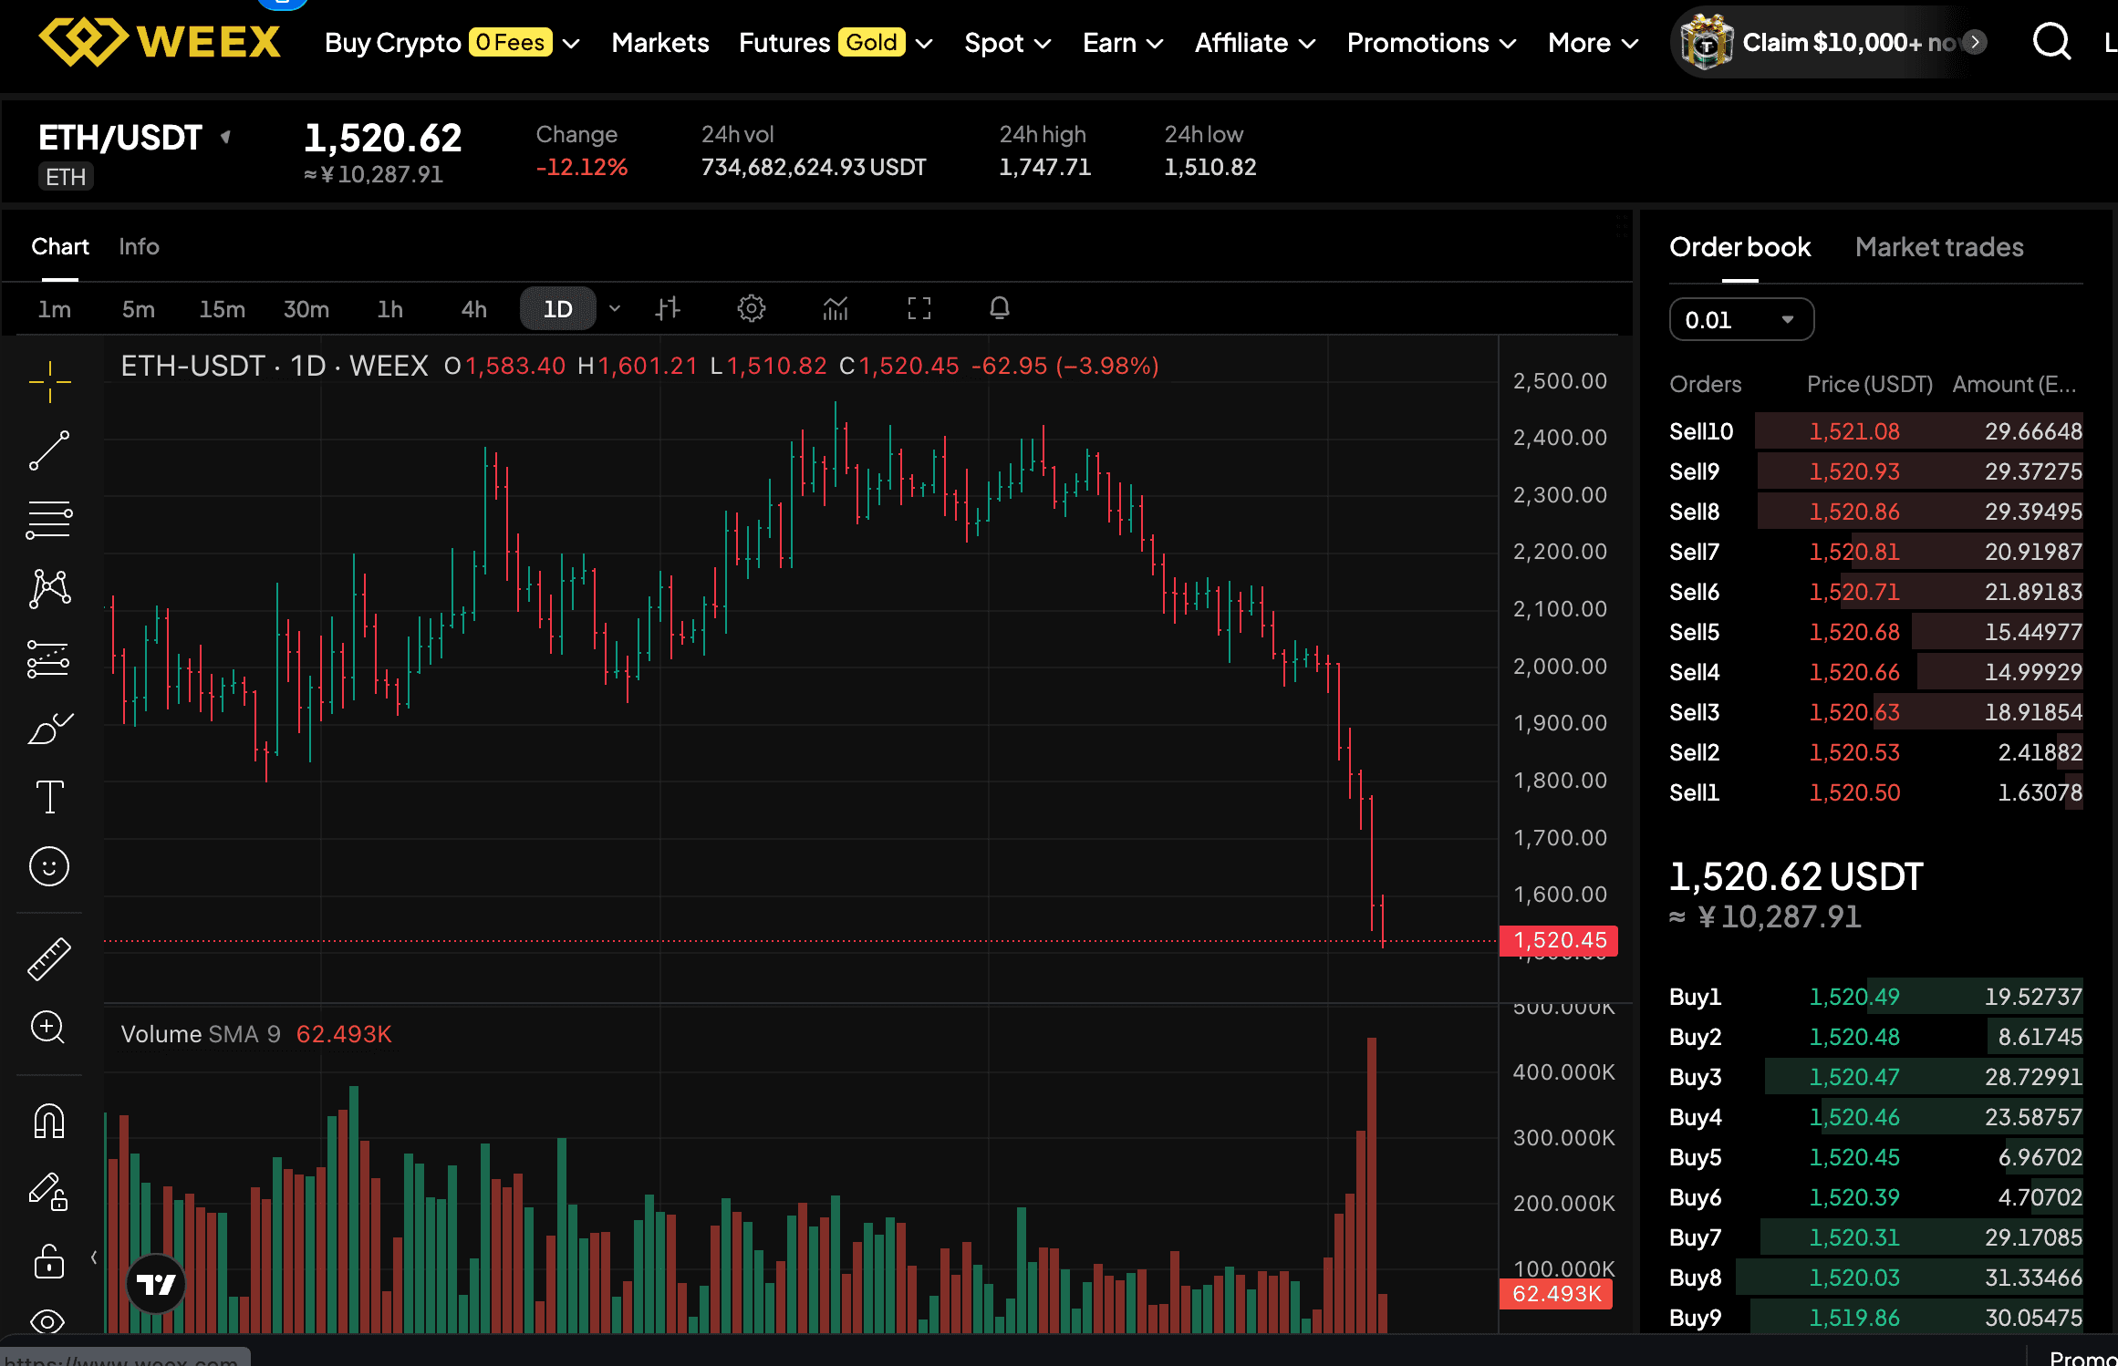This screenshot has height=1366, width=2118.
Task: Expand the Earn menu
Action: click(1123, 43)
